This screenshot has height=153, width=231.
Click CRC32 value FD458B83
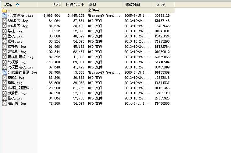(x=162, y=103)
